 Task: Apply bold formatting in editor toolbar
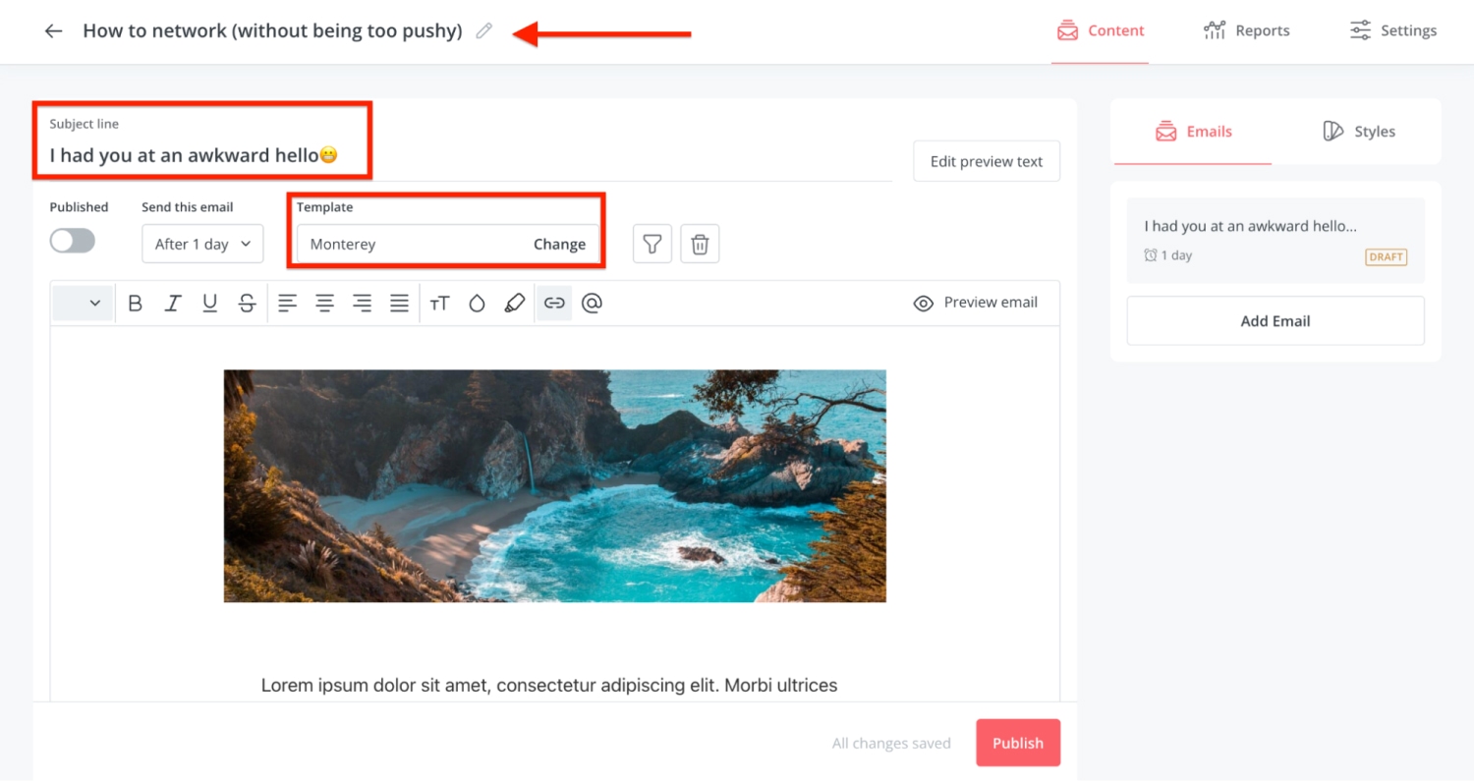[x=136, y=304]
